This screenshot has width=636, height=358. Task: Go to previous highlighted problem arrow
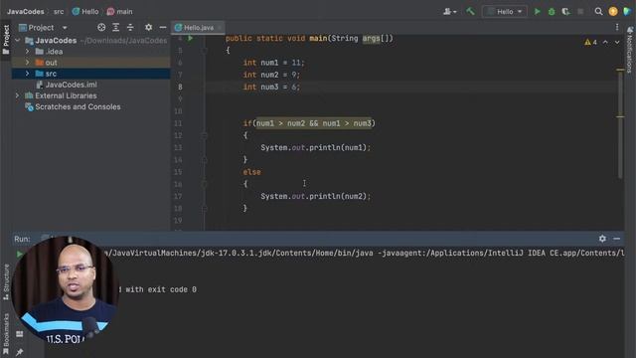click(x=605, y=42)
